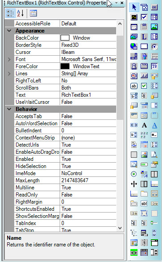
Task: Select the TabIndex property name
Action: (x=26, y=223)
